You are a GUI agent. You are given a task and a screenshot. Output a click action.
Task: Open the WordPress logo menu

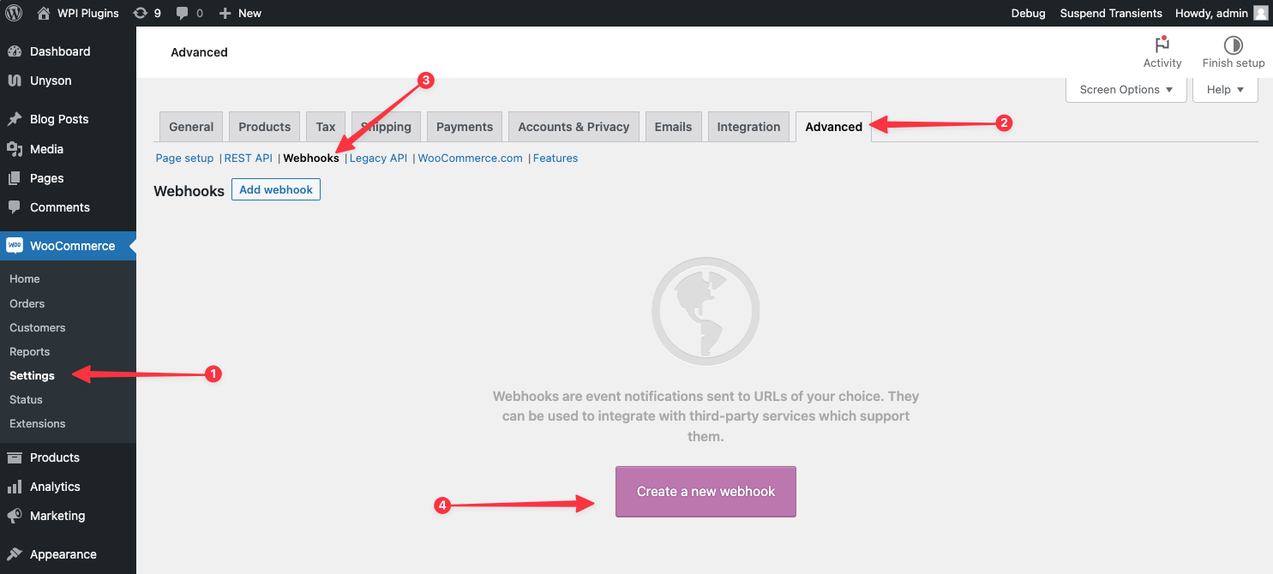[13, 13]
